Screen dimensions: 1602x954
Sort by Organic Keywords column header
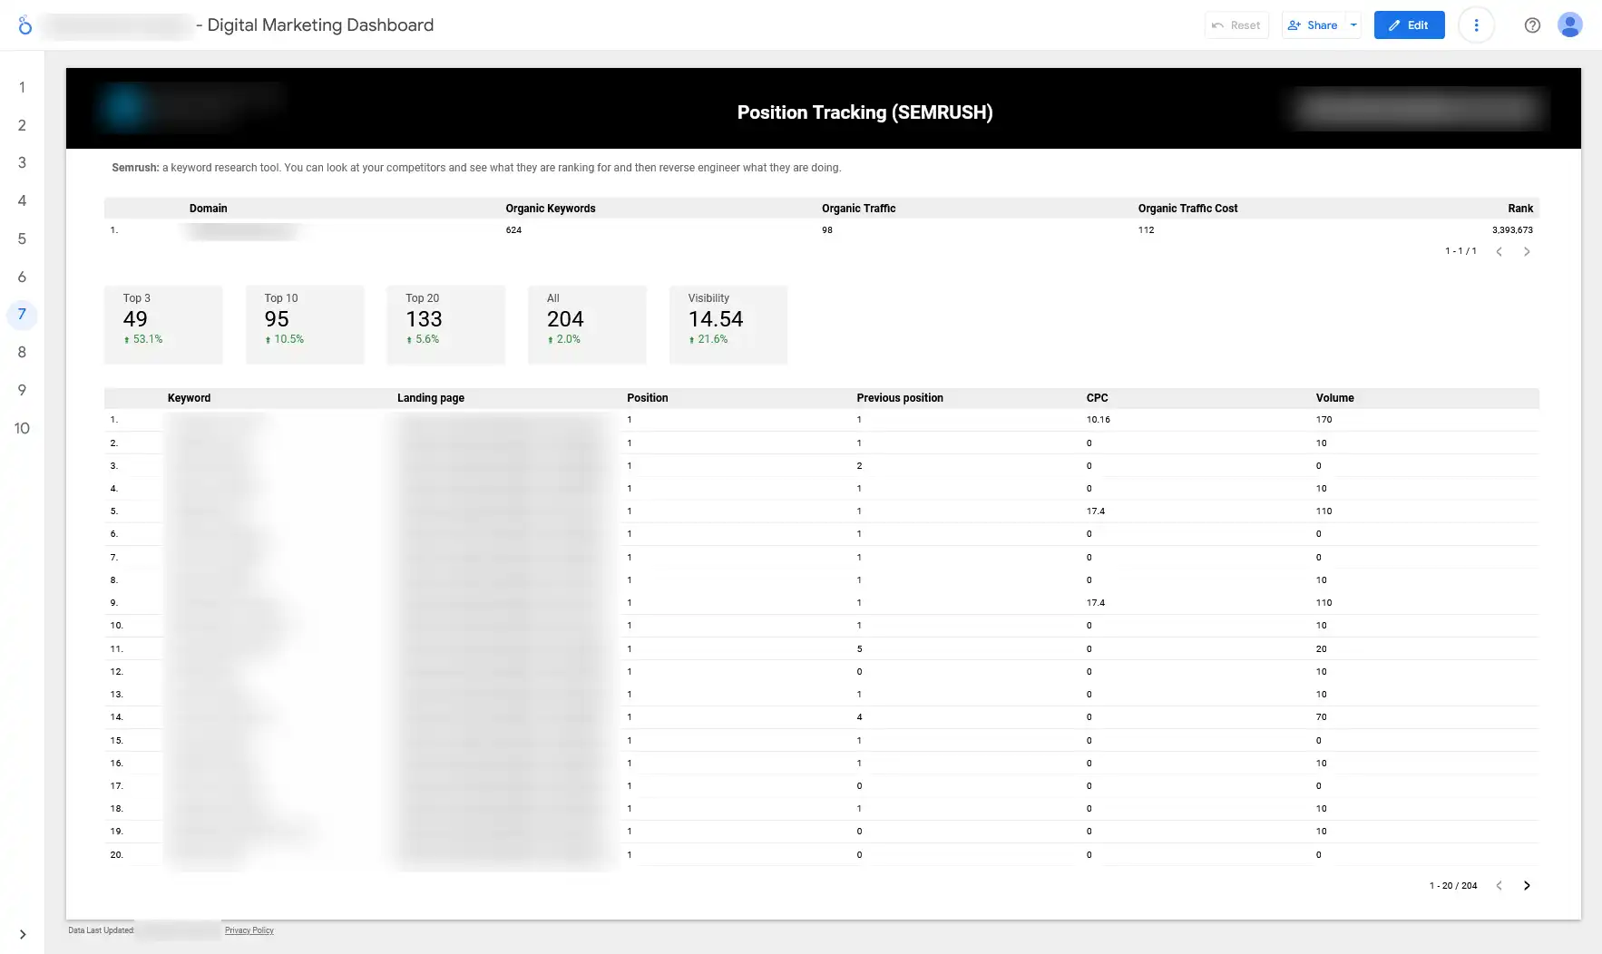551,209
